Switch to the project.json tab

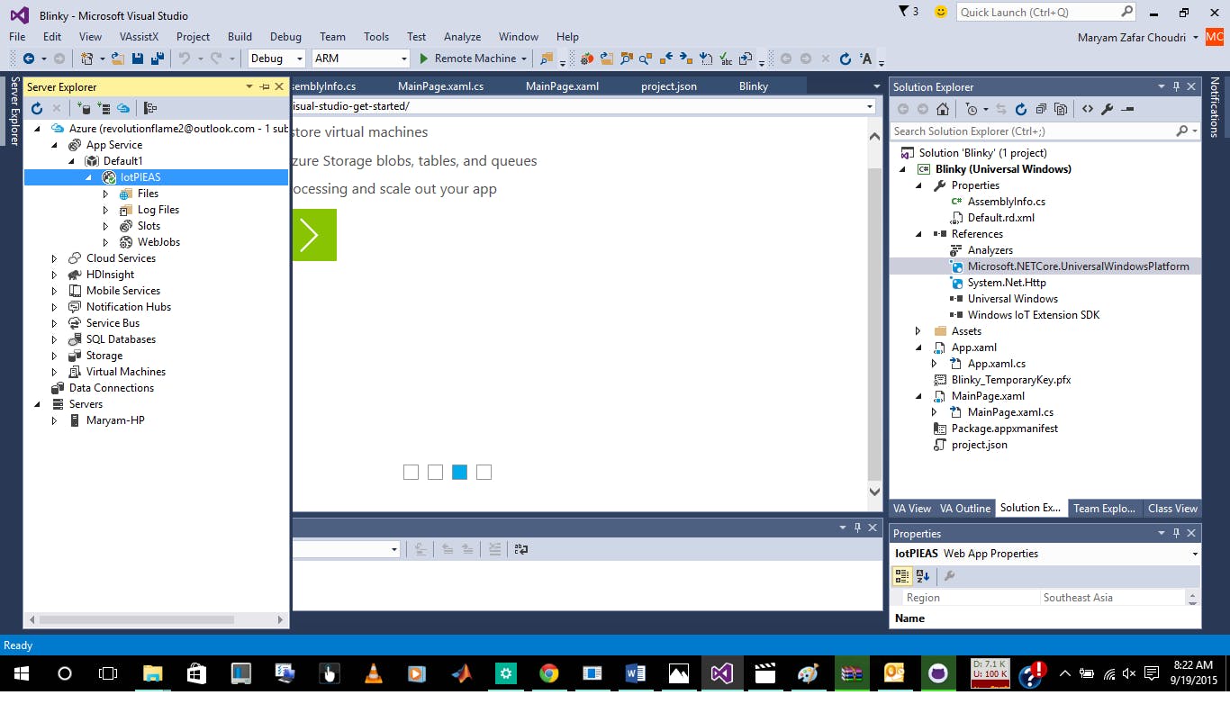668,86
